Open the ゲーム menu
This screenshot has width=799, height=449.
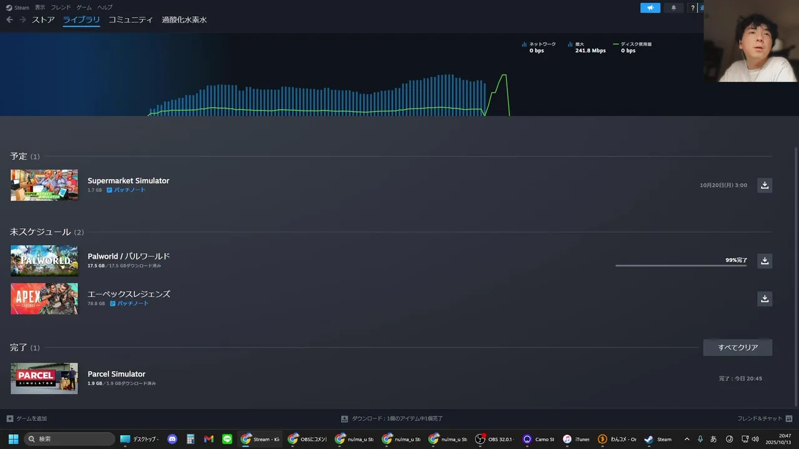84,7
